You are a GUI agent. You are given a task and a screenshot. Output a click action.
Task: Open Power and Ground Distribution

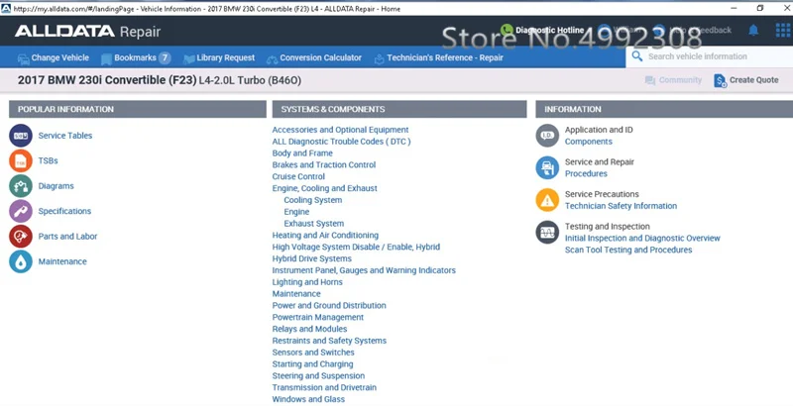(x=329, y=306)
